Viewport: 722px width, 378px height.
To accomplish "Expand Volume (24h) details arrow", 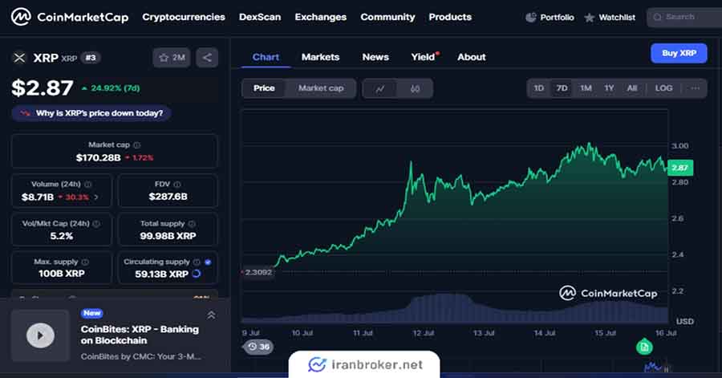I will 96,197.
